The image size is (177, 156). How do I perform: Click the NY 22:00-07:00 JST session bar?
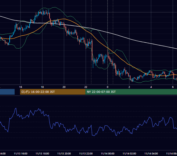131,92
